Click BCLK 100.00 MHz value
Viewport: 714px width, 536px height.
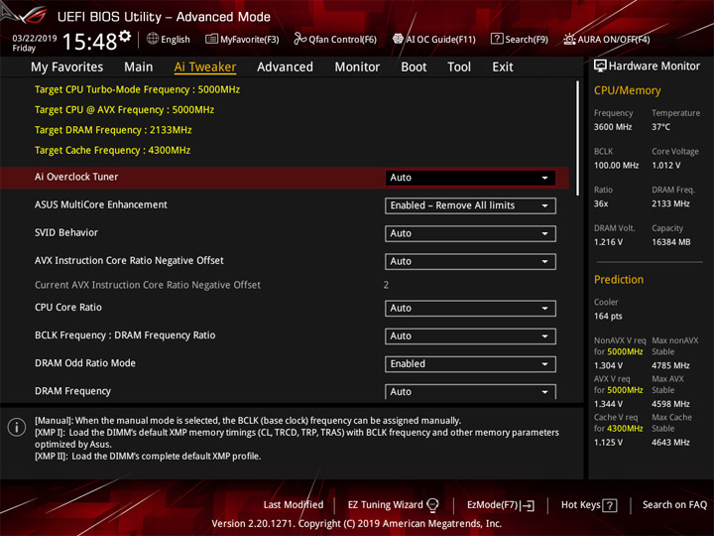616,166
